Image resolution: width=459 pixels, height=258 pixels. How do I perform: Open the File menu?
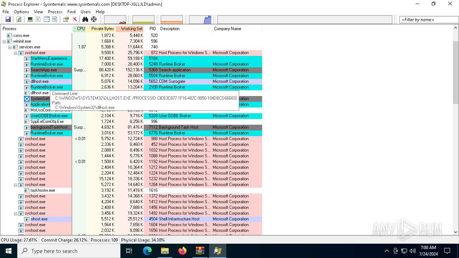point(6,12)
